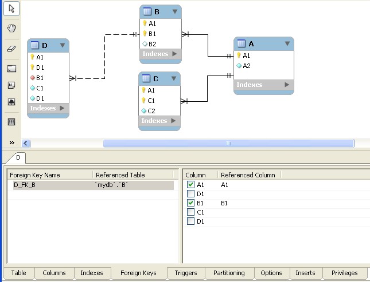Pick the text note tool
Screen dimensions: 370x282
[11, 85]
